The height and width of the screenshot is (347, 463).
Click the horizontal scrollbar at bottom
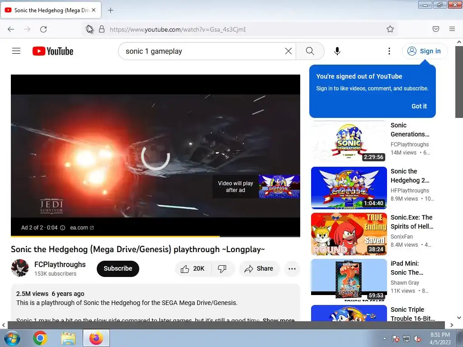(x=226, y=325)
